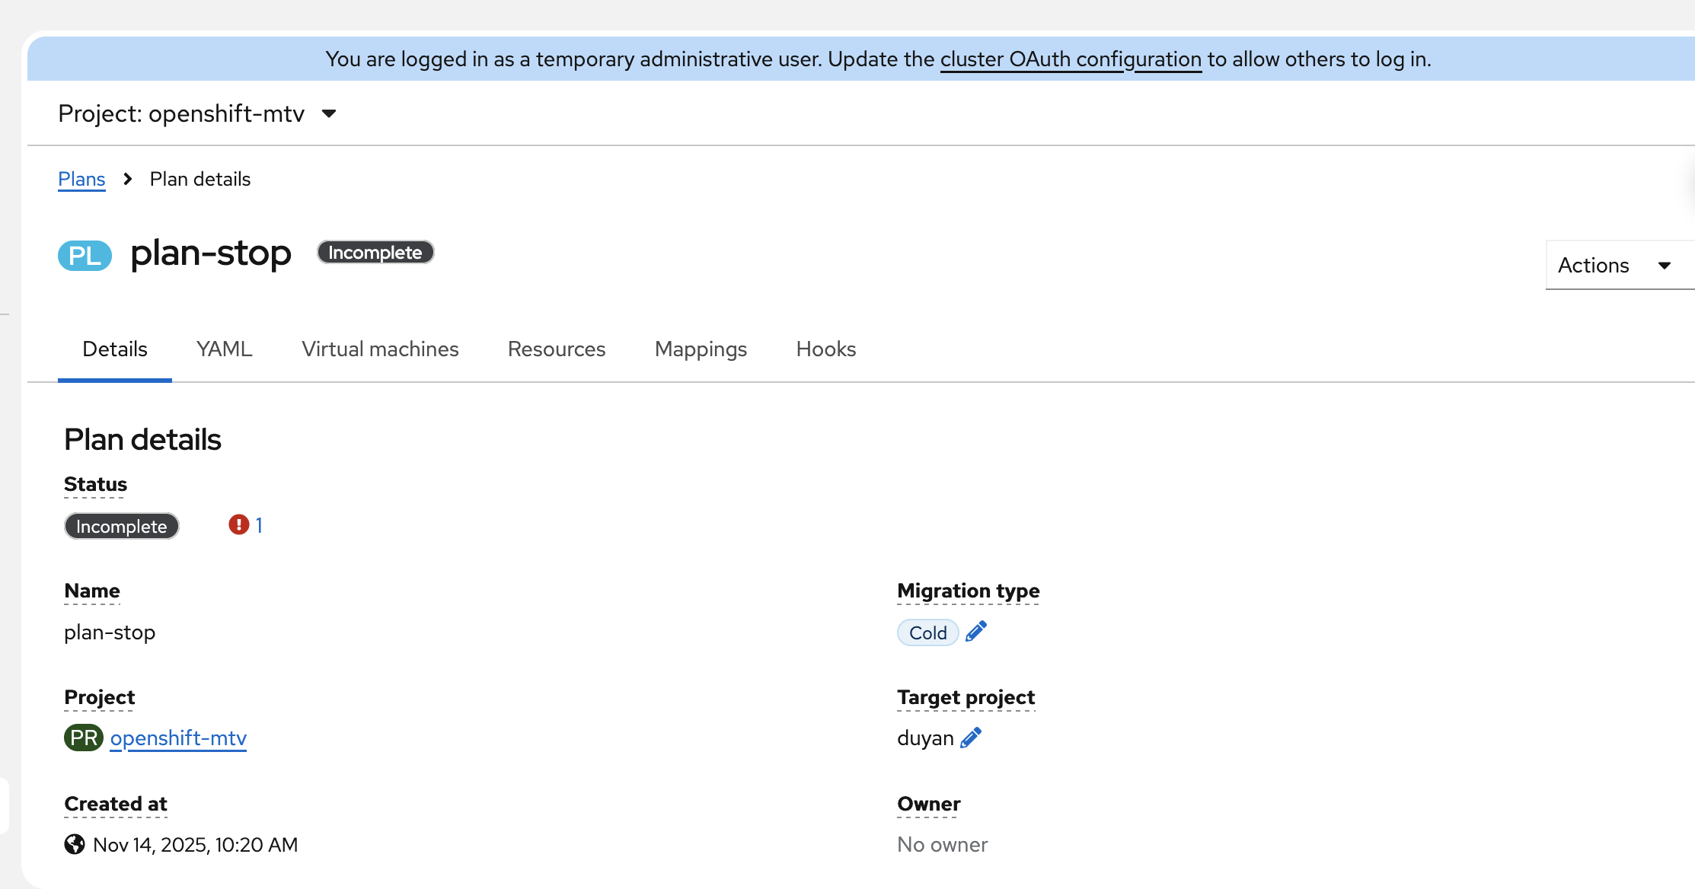
Task: Click the Plans breadcrumb link
Action: (81, 179)
